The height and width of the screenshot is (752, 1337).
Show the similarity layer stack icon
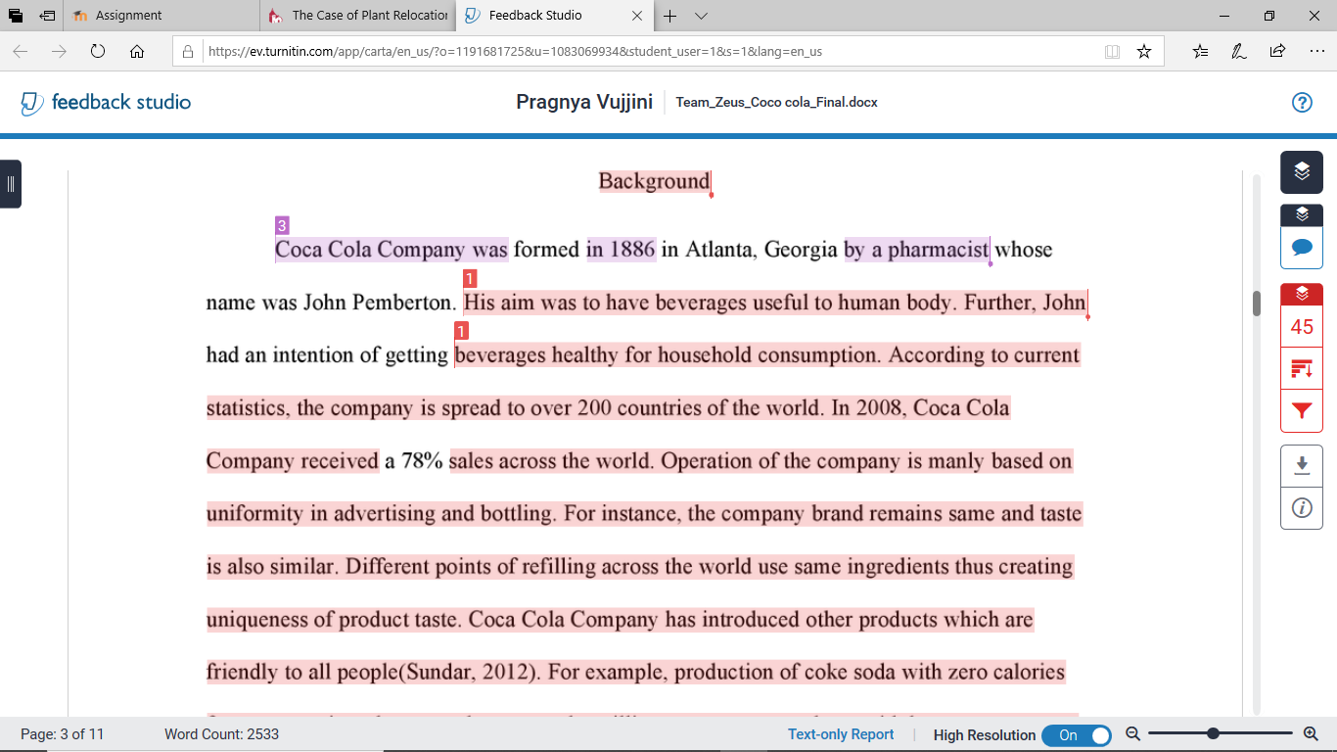1302,293
